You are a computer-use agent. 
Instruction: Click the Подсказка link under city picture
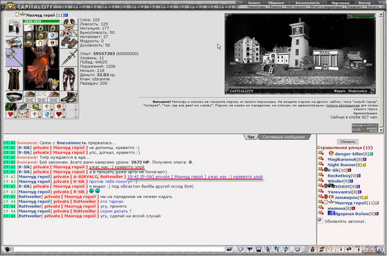click(357, 91)
